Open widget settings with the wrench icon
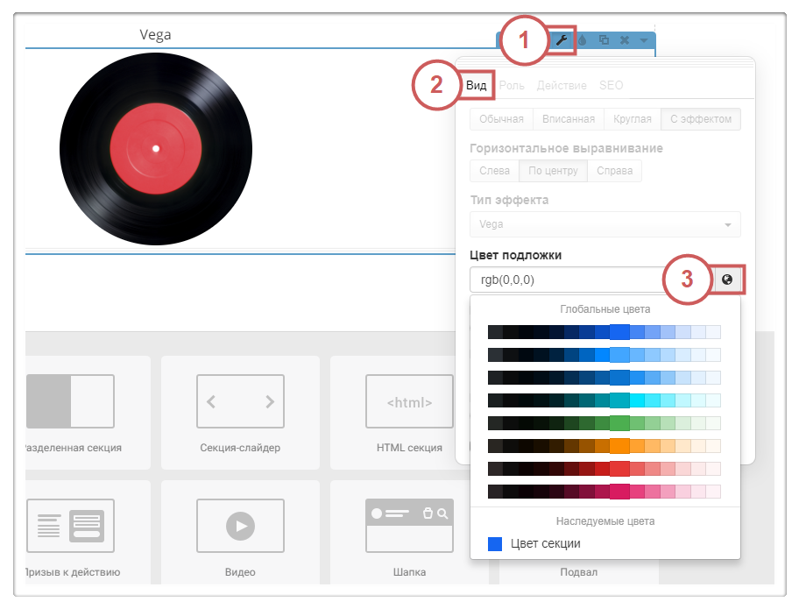The image size is (799, 609). coord(562,40)
